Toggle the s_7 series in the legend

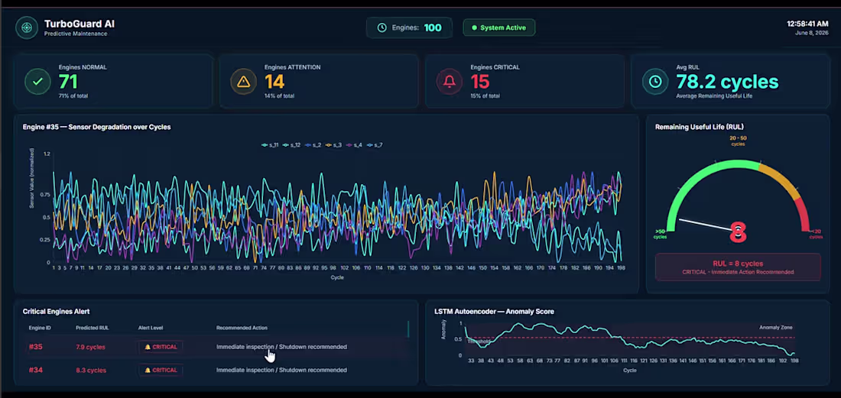pos(375,145)
